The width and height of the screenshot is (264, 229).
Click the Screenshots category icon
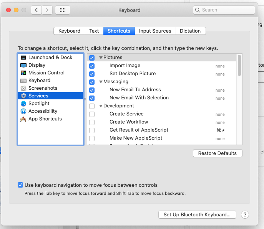(23, 88)
